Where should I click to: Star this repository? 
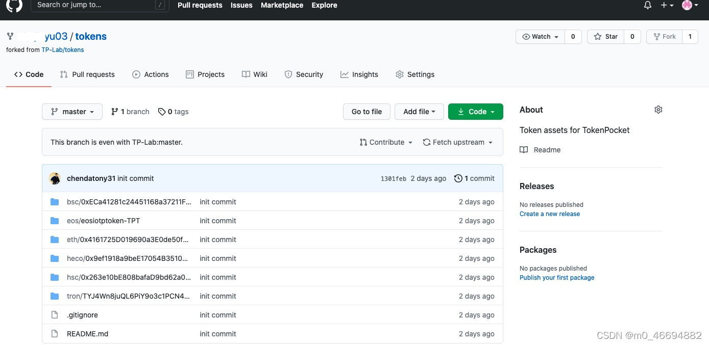605,37
